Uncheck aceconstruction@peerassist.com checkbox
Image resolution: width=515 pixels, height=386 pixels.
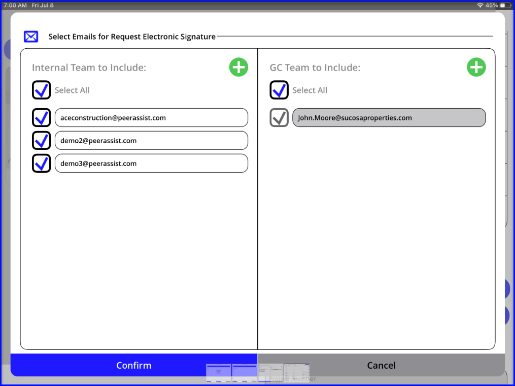pos(42,118)
